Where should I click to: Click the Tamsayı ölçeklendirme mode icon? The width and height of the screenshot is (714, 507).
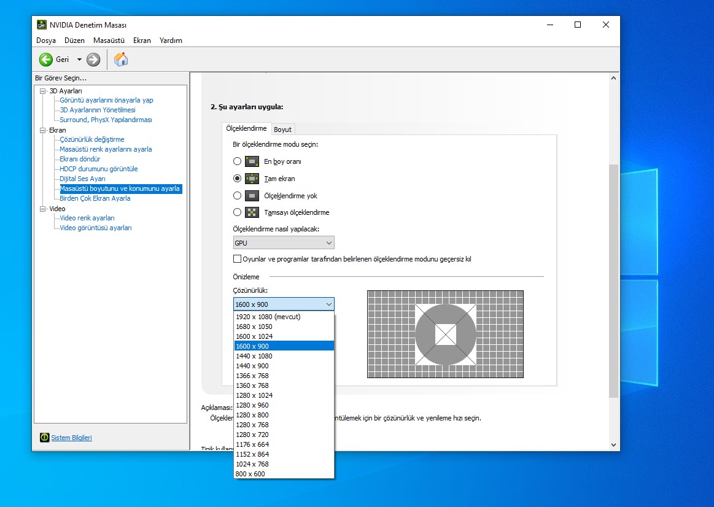tap(252, 212)
